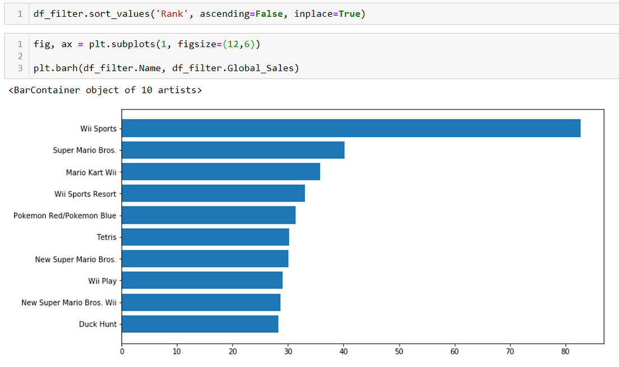Click the New Super Mario Bros. Wii bar
Viewport: 619px width, 367px height.
(x=201, y=303)
